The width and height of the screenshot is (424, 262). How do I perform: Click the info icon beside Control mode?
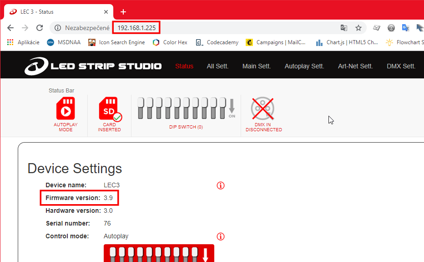pos(221,236)
